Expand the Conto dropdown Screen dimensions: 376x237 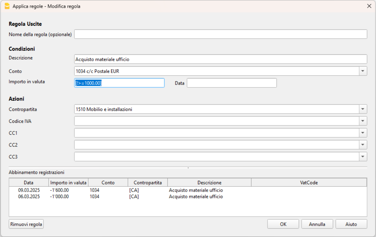coord(363,71)
